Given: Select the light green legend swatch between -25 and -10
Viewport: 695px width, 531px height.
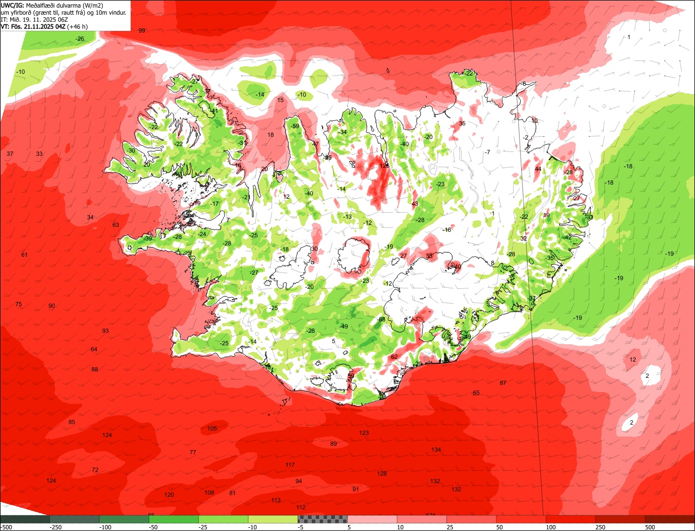Looking at the screenshot, I should pos(224,519).
